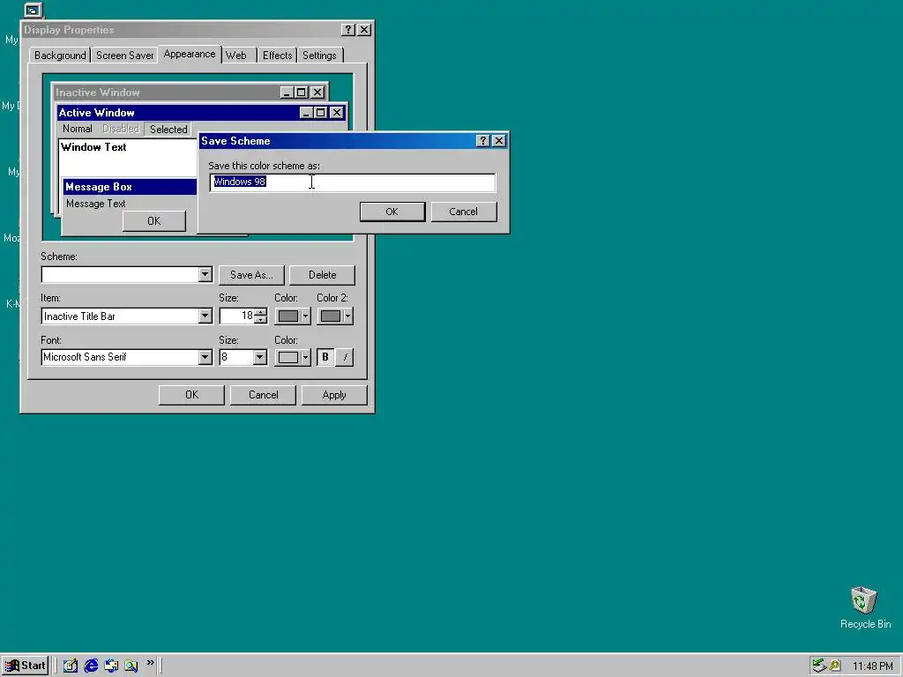Increase item size with up spinner
Viewport: 903px width, 677px height.
tap(260, 312)
